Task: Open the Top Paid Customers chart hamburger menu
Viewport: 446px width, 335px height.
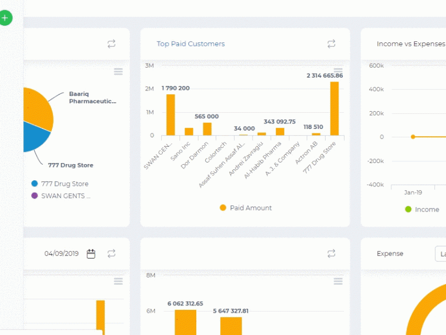Action: point(338,70)
